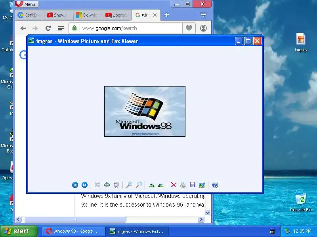The height and width of the screenshot is (237, 317).
Task: Select Actual Size view icon
Action: (107, 185)
